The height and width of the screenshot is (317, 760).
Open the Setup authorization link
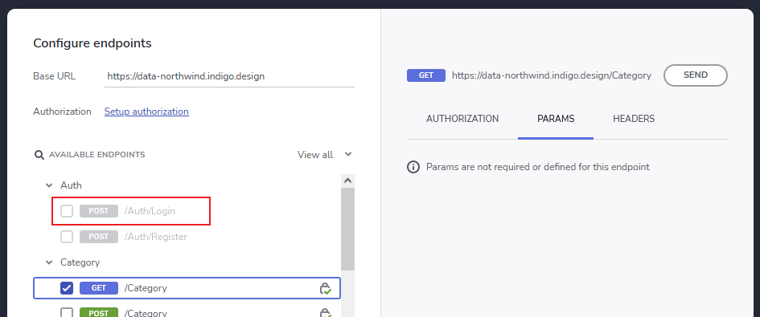coord(146,112)
